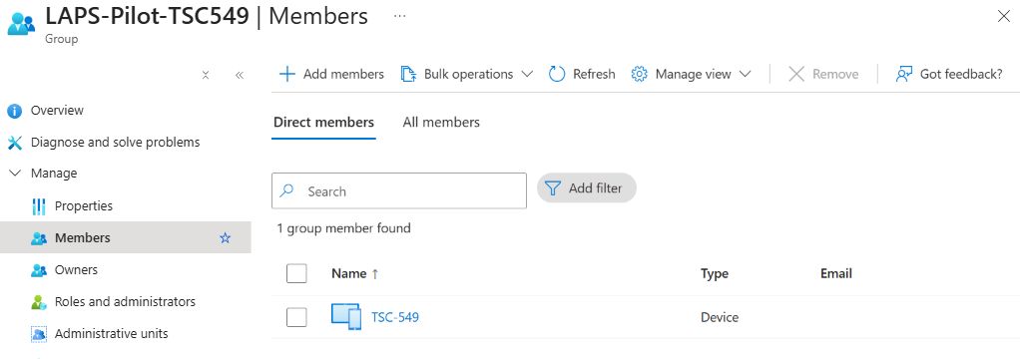Click the device icon beside TSC-549
The image size is (1020, 359).
click(346, 317)
